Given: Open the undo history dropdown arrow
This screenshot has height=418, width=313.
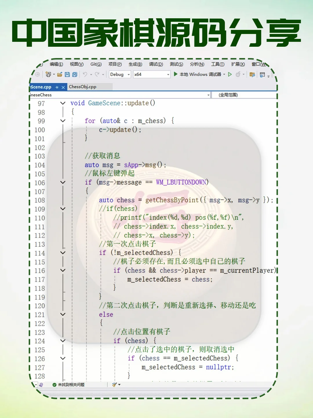Looking at the screenshot, I should (x=91, y=75).
